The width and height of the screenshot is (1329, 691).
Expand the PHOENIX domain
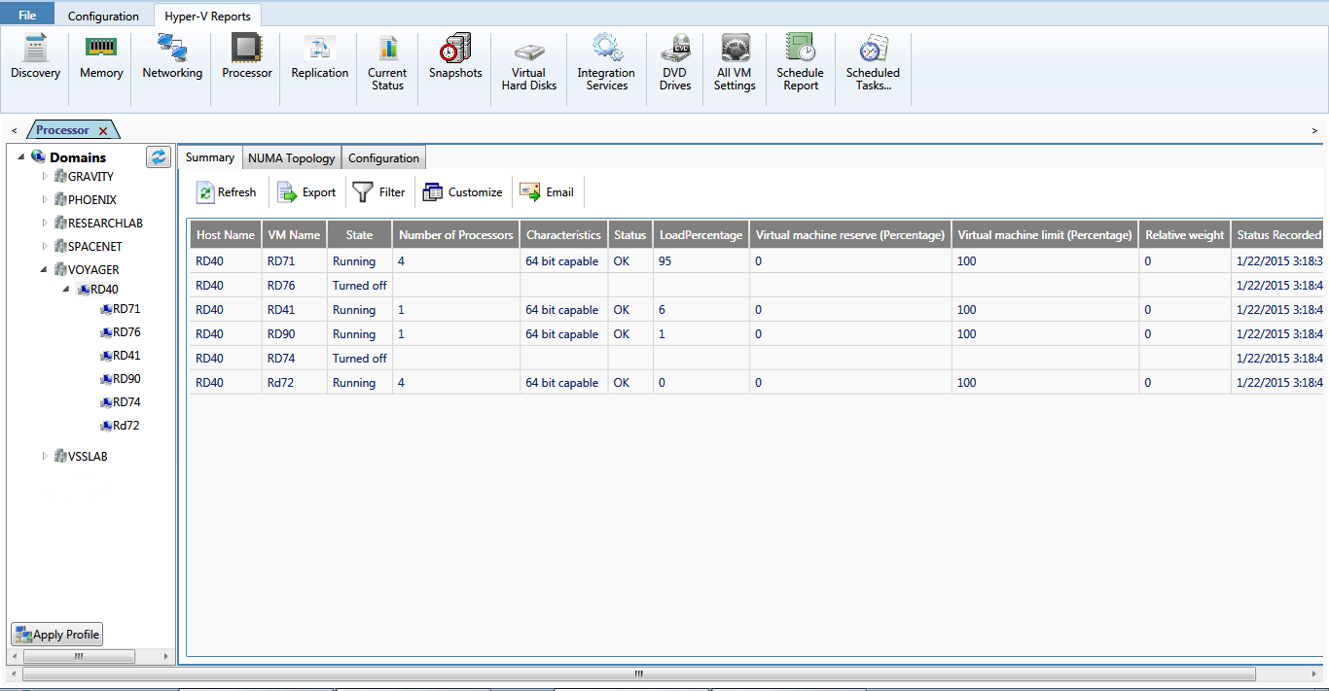click(45, 199)
